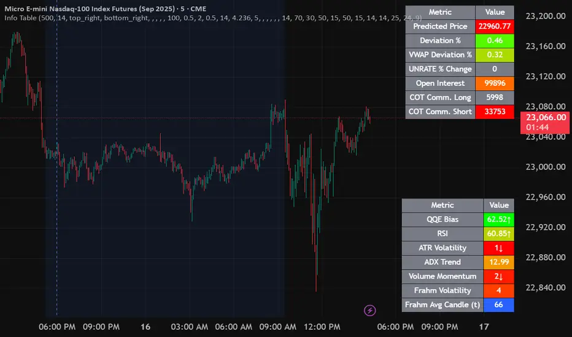Click the blue Frahm Avg Candle value

pyautogui.click(x=498, y=305)
